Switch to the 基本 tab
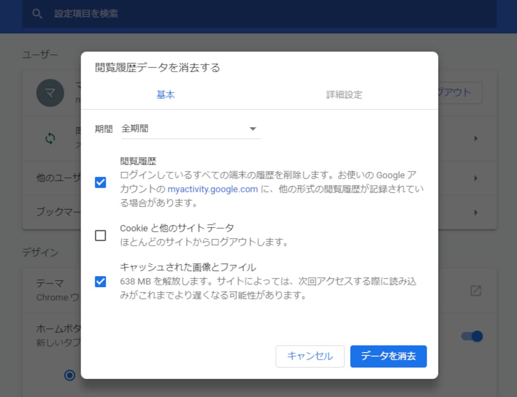This screenshot has width=517, height=397. point(166,95)
